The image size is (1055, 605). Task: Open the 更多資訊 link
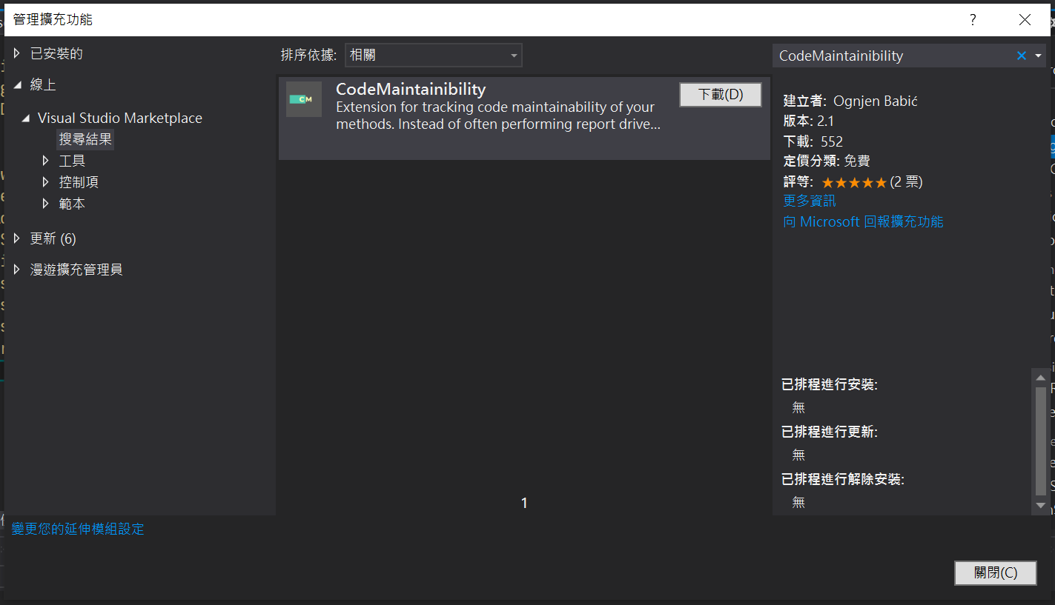pos(810,201)
